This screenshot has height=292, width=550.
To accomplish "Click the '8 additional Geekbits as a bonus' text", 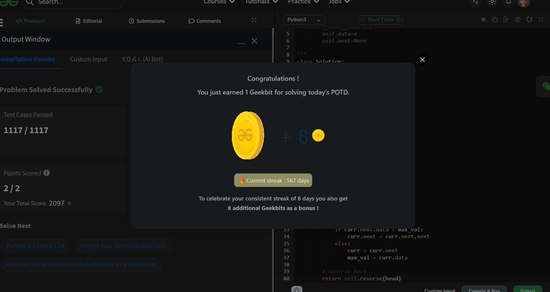I will 273,208.
